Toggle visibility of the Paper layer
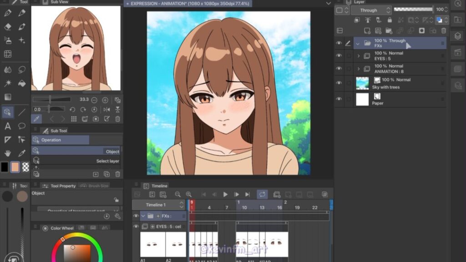The height and width of the screenshot is (262, 466). tap(339, 99)
